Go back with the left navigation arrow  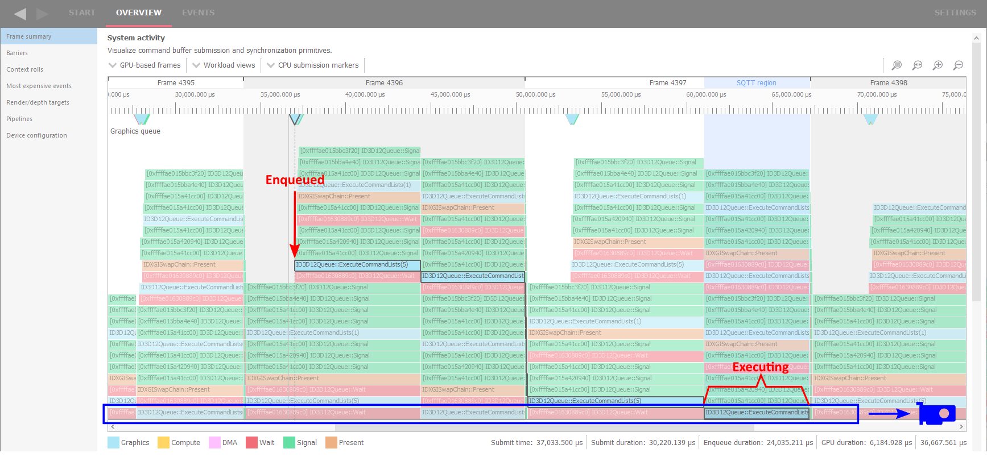tap(20, 14)
